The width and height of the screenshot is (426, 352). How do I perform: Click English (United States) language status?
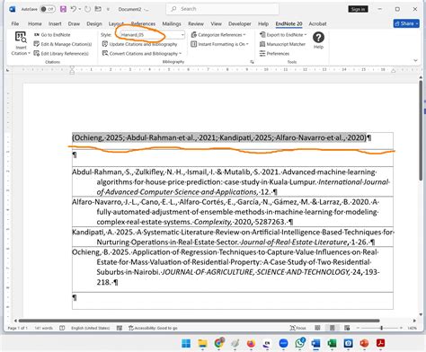pyautogui.click(x=90, y=328)
